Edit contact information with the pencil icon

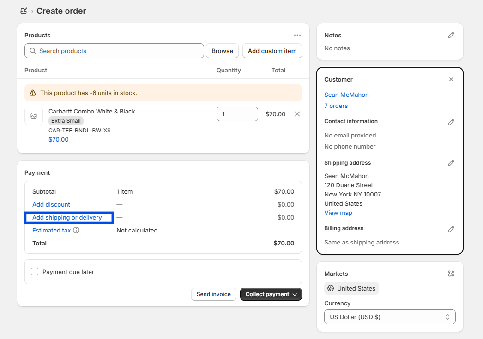[x=451, y=122]
